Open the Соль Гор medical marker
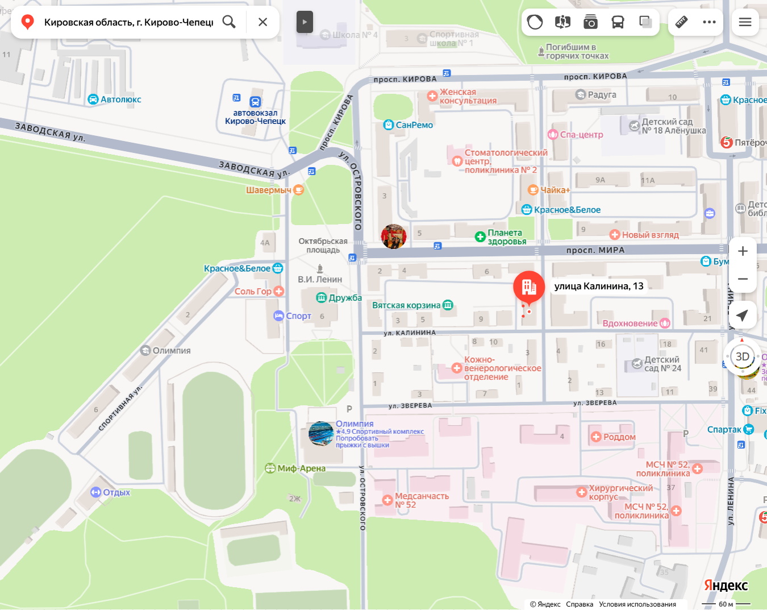This screenshot has height=610, width=767. pos(278,291)
